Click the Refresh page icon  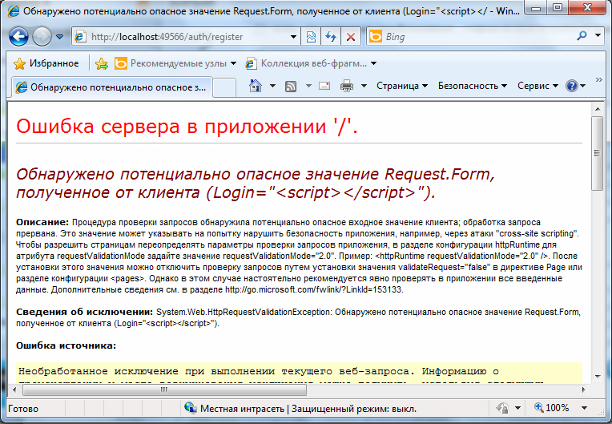point(331,37)
